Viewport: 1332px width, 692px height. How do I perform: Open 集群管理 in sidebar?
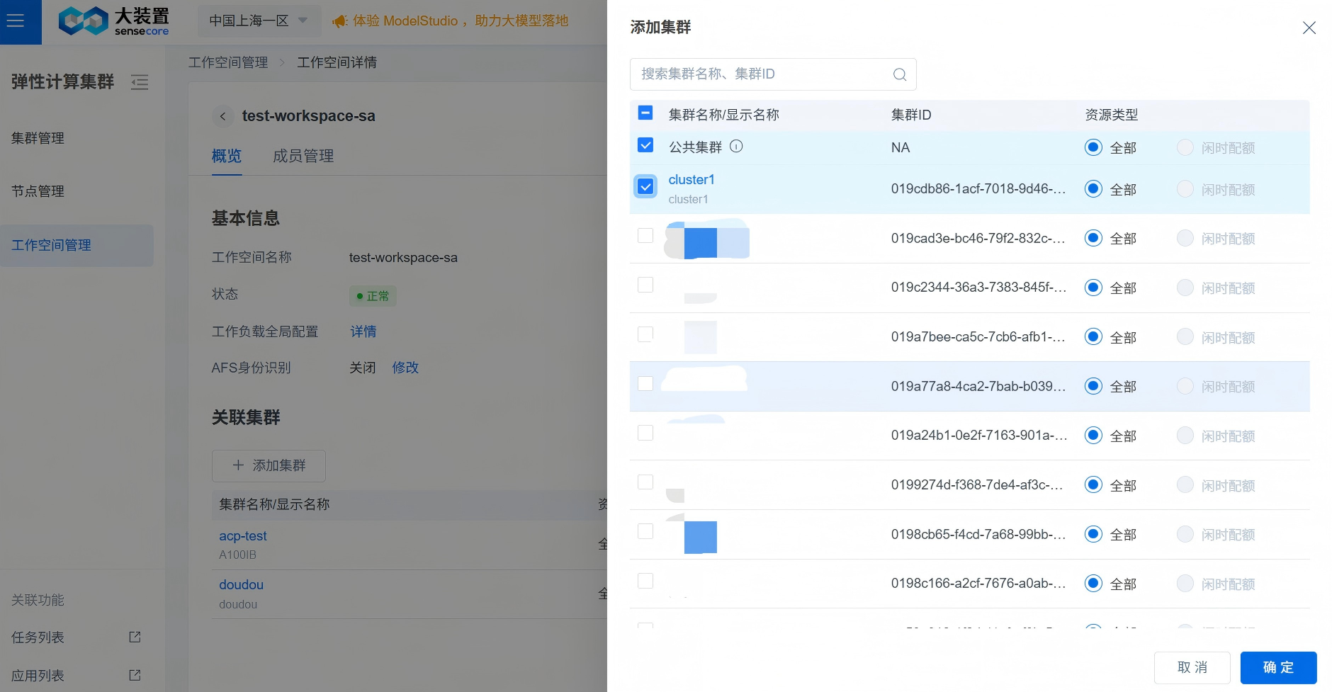(x=38, y=138)
